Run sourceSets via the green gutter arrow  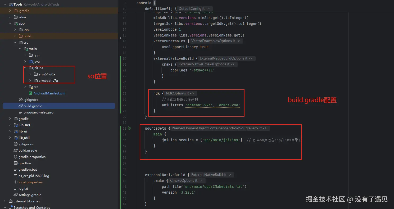(x=130, y=128)
